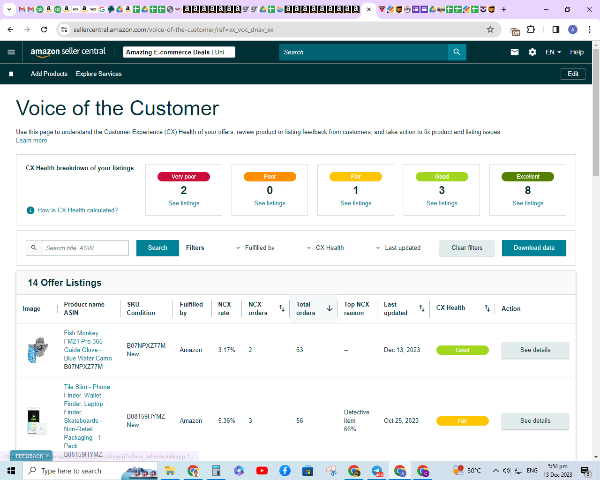Click the Windows taskbar search box
The height and width of the screenshot is (480, 600).
[89, 471]
